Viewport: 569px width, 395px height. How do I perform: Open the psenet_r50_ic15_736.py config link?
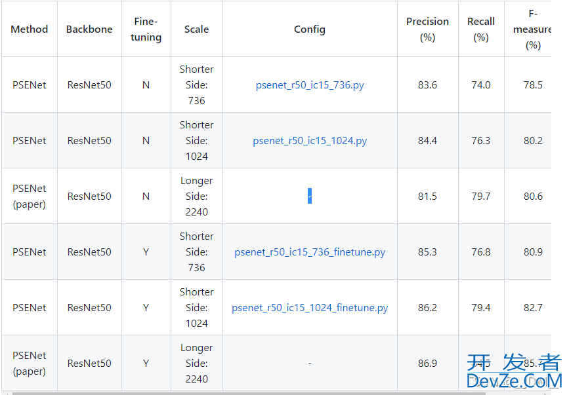[310, 85]
